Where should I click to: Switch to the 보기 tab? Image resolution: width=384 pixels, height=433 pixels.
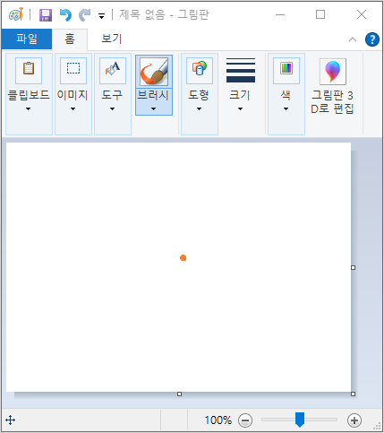[x=112, y=39]
